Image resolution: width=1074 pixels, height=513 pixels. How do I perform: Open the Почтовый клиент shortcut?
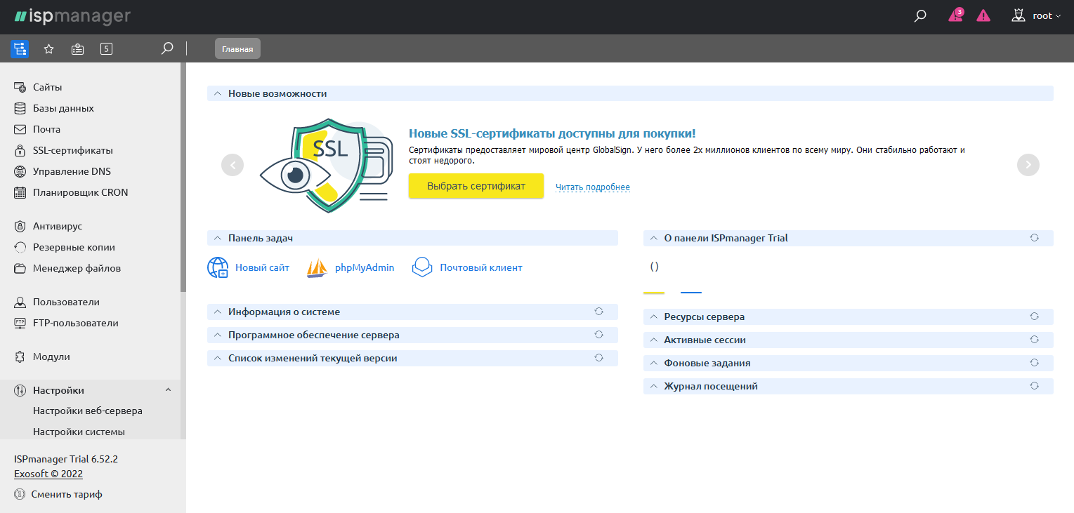(467, 267)
